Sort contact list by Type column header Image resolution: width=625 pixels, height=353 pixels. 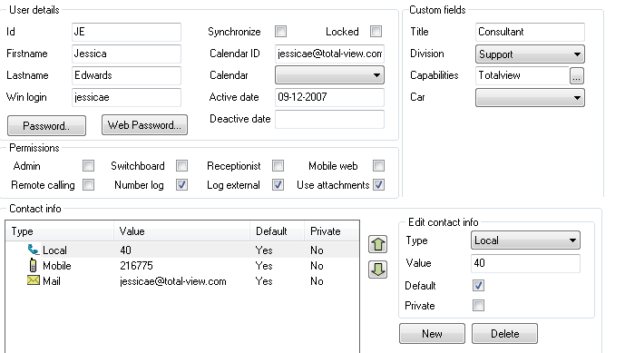60,231
